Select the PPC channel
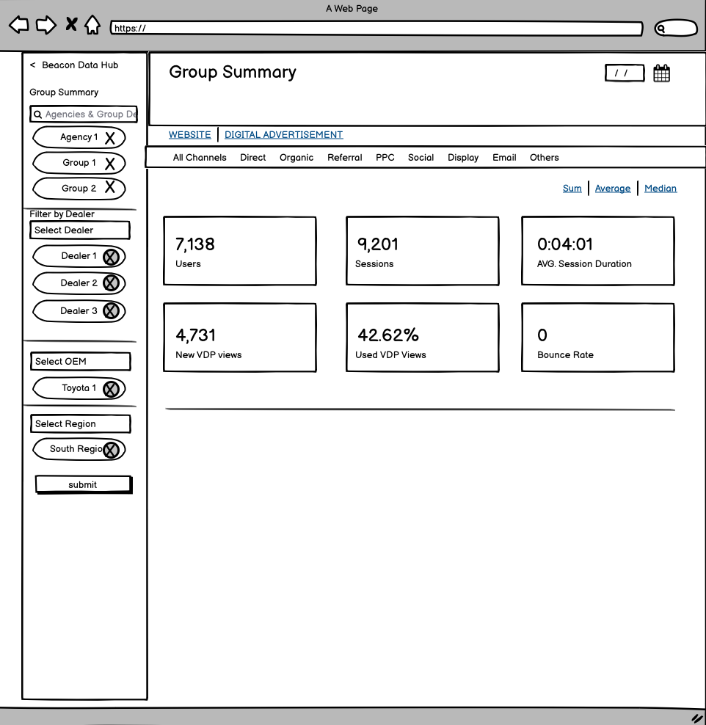 pyautogui.click(x=385, y=157)
